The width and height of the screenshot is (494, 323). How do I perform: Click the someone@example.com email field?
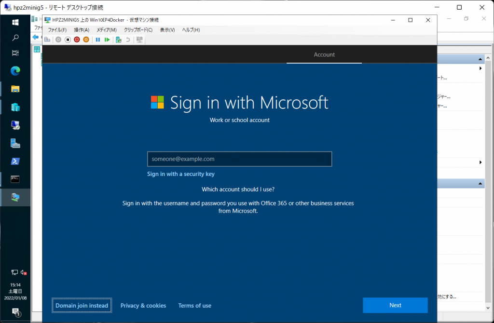click(x=239, y=159)
